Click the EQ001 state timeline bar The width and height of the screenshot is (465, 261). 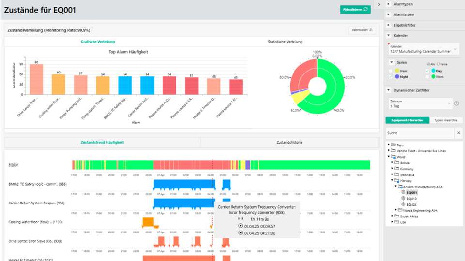click(221, 165)
